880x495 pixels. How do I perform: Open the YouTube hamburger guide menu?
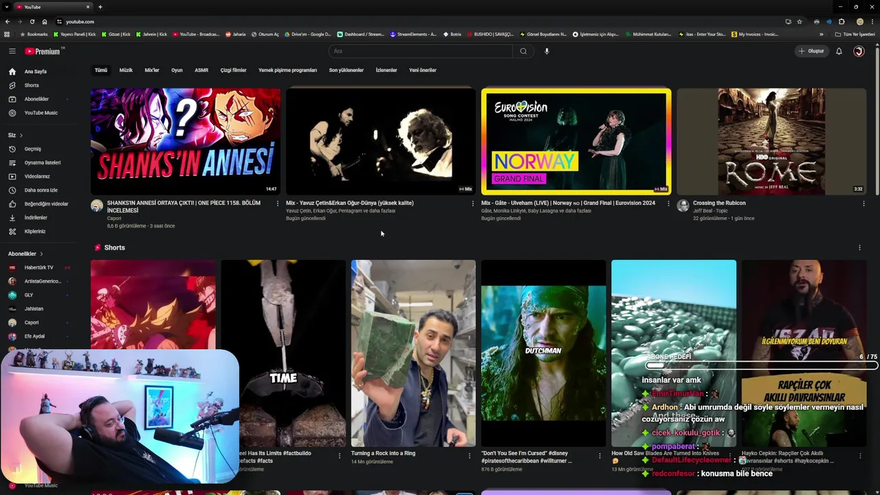[12, 51]
